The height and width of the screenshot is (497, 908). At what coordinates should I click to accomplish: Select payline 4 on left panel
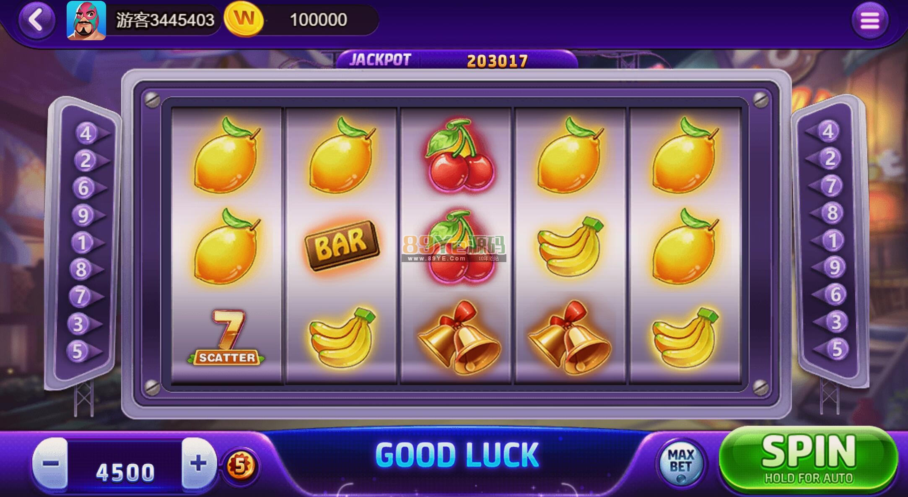pyautogui.click(x=87, y=133)
